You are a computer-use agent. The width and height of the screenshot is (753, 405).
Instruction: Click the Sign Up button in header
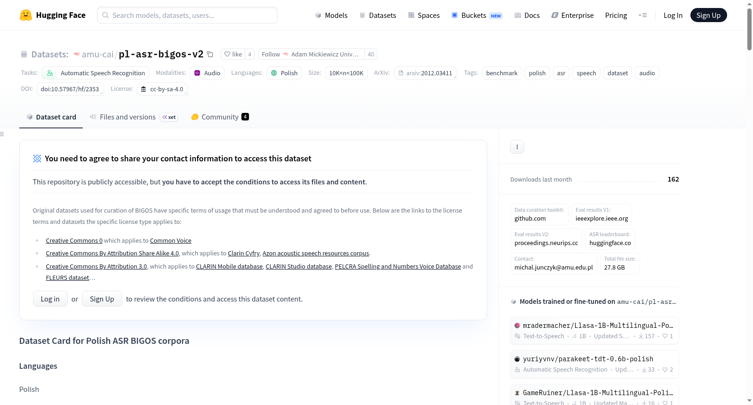(708, 15)
